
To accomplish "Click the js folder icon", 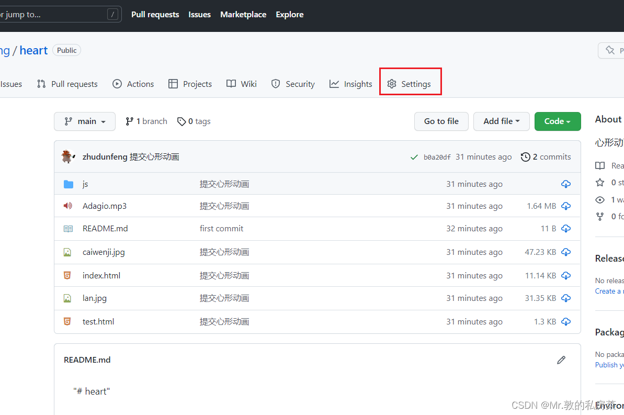I will (x=69, y=184).
